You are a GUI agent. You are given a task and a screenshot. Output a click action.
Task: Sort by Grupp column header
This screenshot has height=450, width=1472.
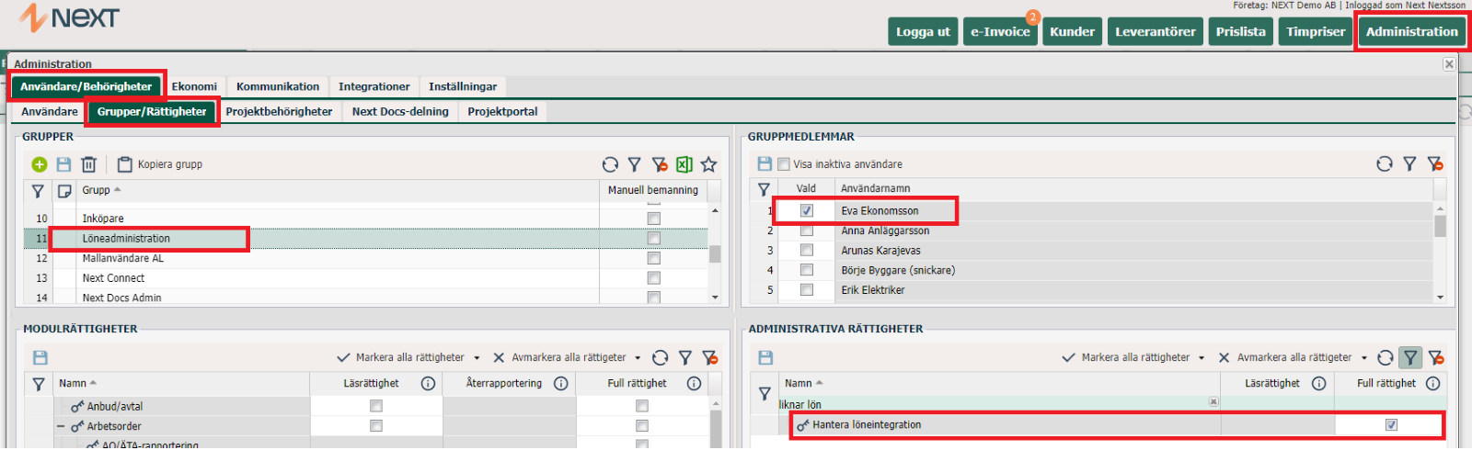[x=96, y=190]
